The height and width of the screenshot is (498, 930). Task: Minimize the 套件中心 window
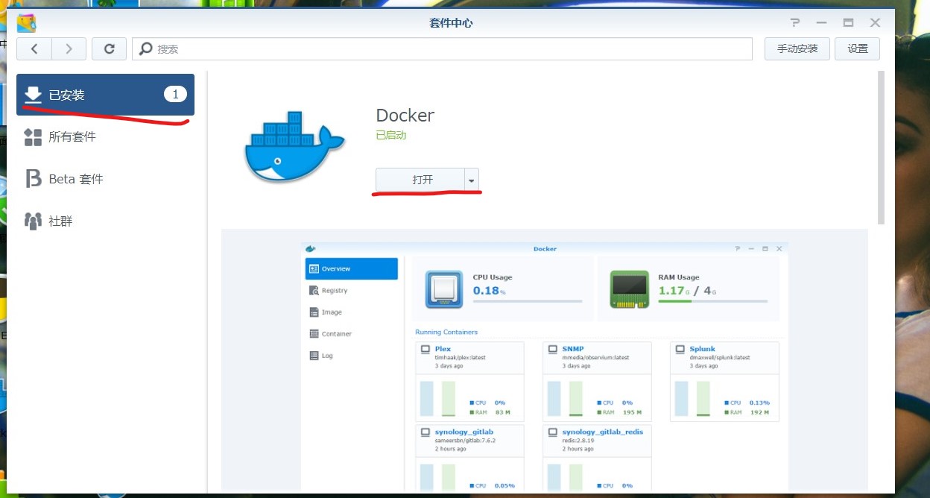(821, 23)
